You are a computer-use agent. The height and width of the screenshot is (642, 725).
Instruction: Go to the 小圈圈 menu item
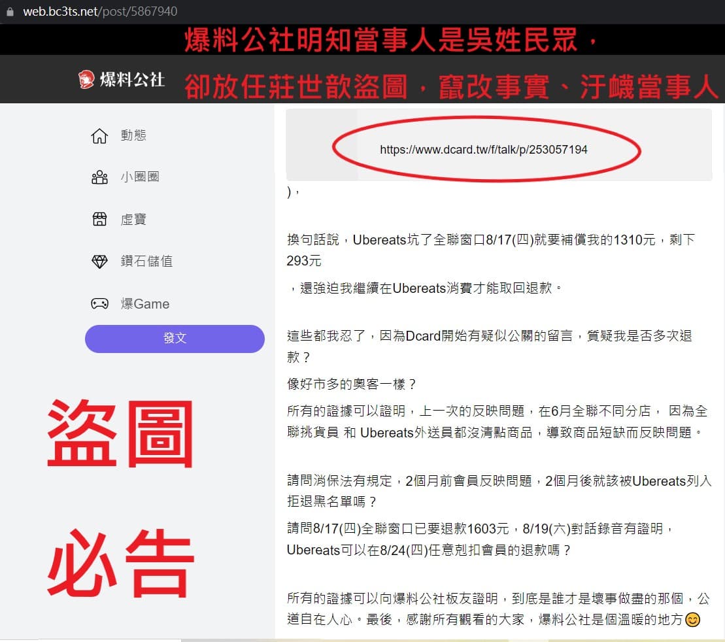click(140, 177)
